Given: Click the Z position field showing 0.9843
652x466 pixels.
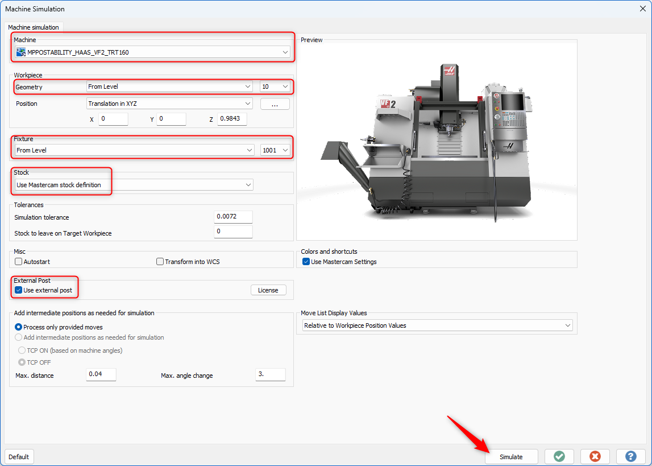Looking at the screenshot, I should click(232, 119).
